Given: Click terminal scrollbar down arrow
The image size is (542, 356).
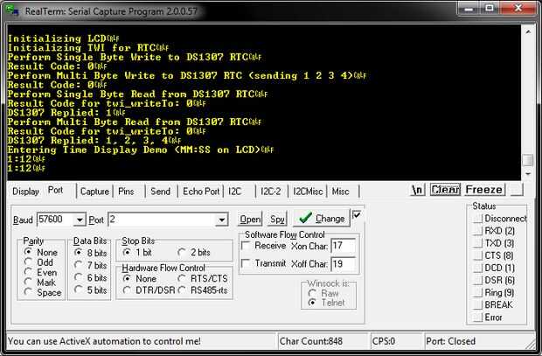Looking at the screenshot, I should [528, 174].
